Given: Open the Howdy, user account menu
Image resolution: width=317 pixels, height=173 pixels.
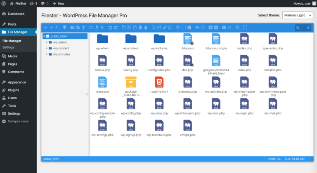Looking at the screenshot, I should [305, 3].
